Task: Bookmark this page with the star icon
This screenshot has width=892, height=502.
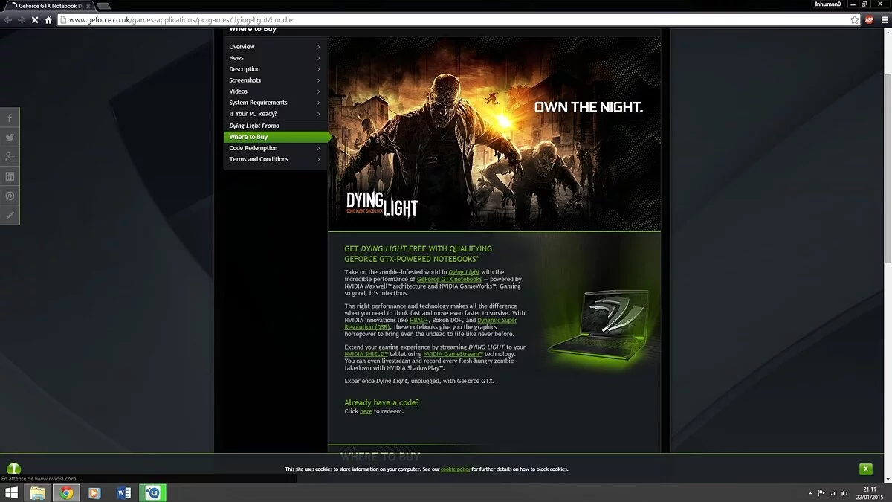Action: coord(855,20)
